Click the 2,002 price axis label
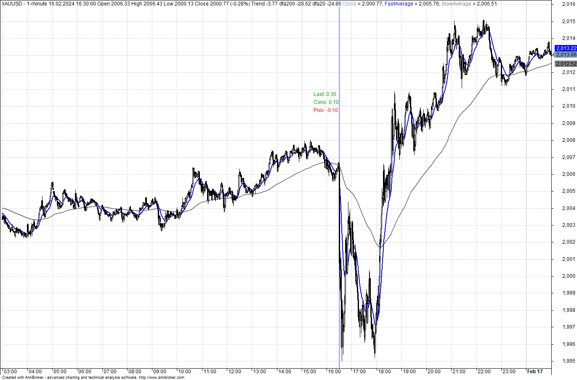The height and width of the screenshot is (380, 577). click(x=569, y=242)
